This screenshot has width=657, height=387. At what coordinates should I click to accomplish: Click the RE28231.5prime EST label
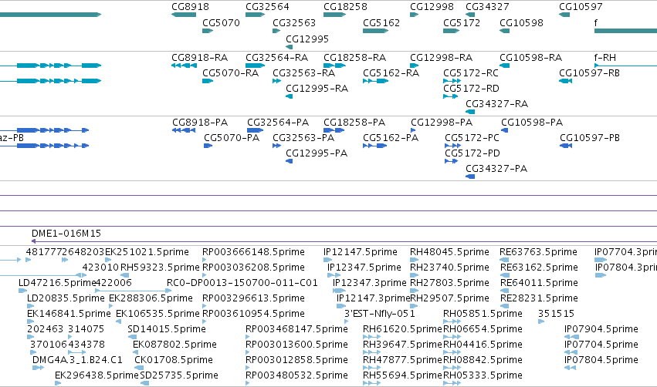(538, 298)
